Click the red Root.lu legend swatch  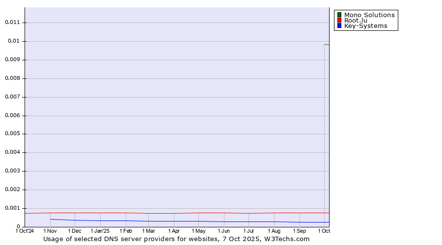point(339,21)
